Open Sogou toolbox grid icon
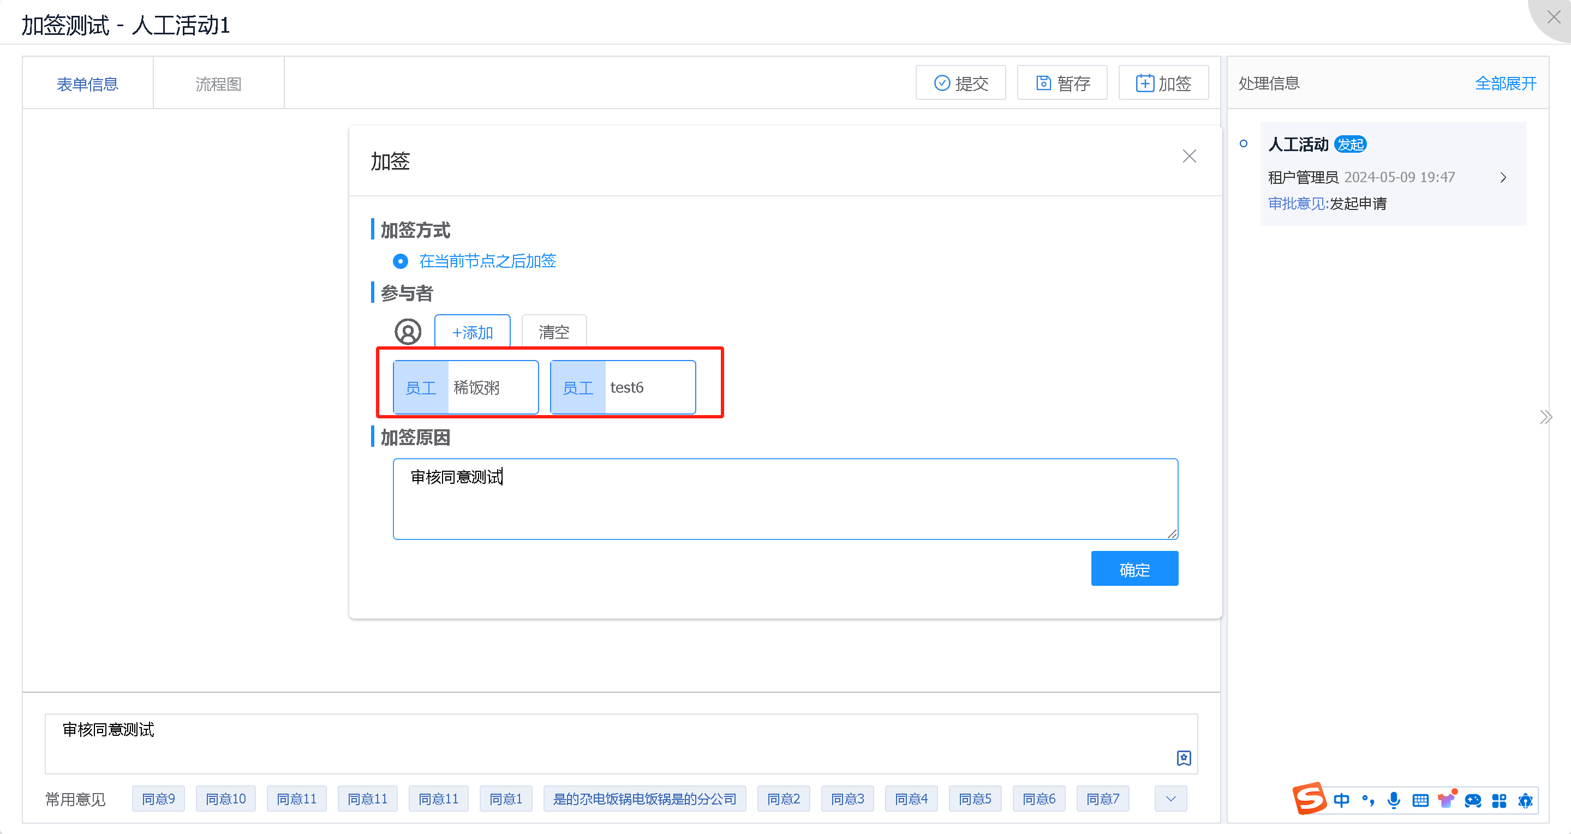Screen dimensions: 1571x834 pos(1499,800)
